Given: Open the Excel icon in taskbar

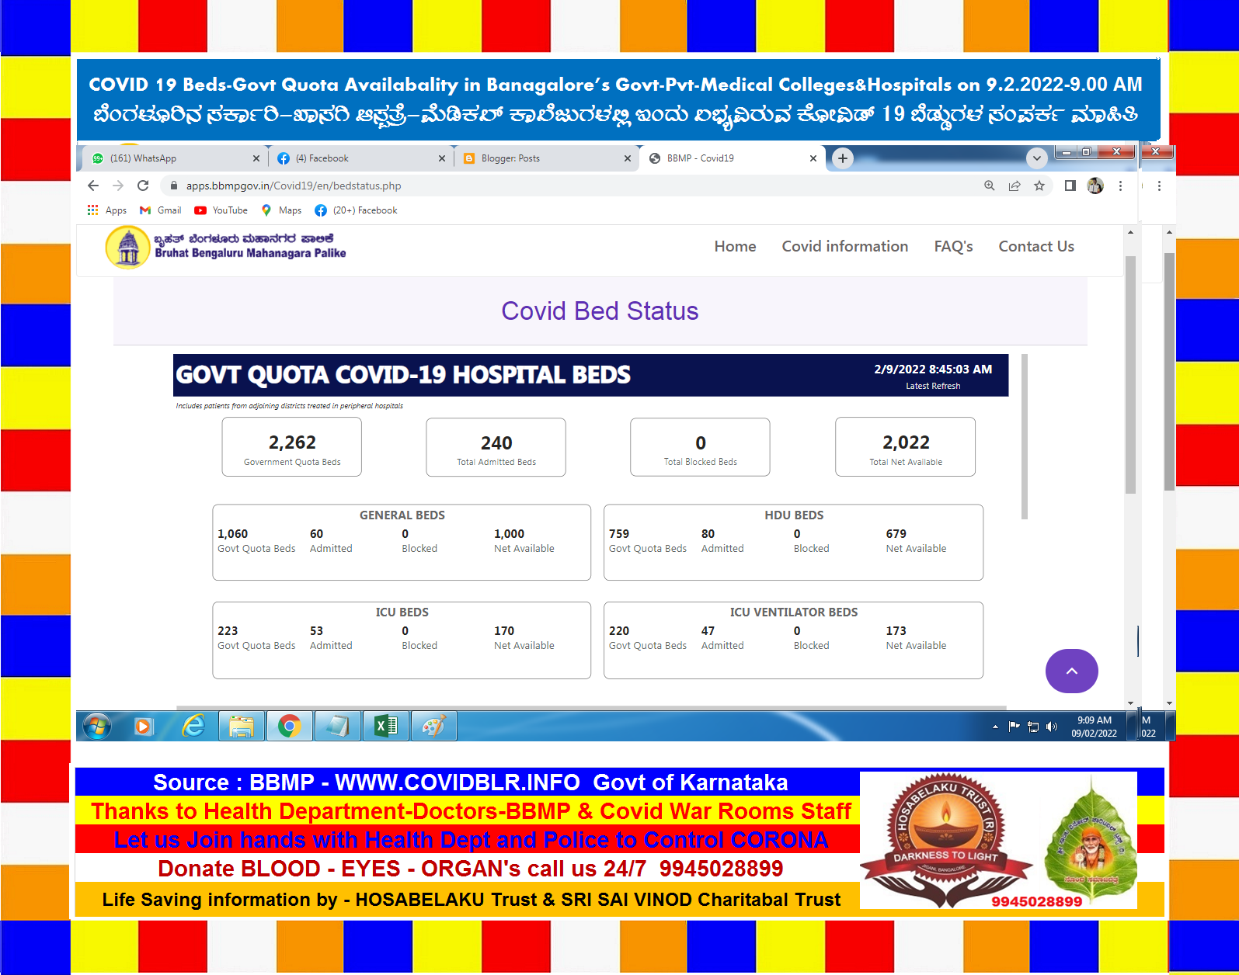Looking at the screenshot, I should click(x=385, y=727).
